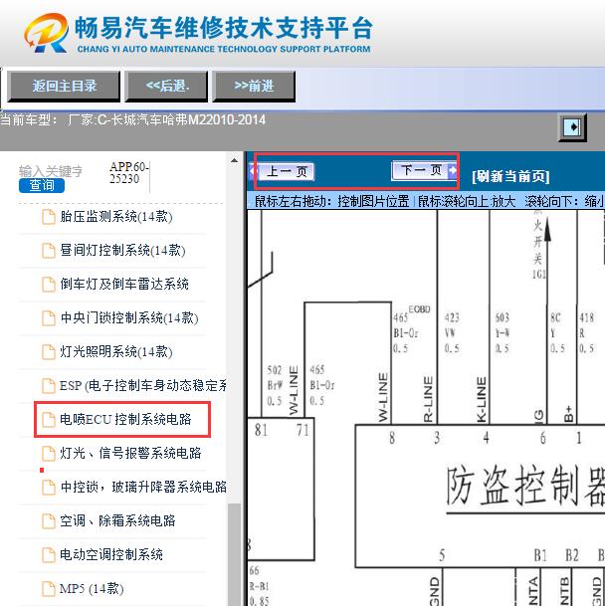The height and width of the screenshot is (606, 605).
Task: Click the document icon beside 中央门锁控制系统
Action: point(49,318)
